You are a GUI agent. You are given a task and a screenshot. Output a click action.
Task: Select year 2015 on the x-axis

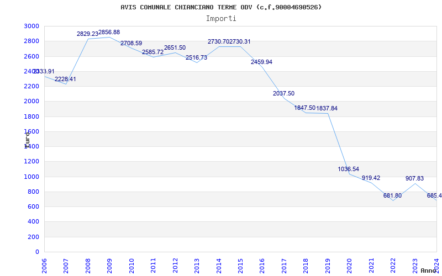pyautogui.click(x=241, y=265)
